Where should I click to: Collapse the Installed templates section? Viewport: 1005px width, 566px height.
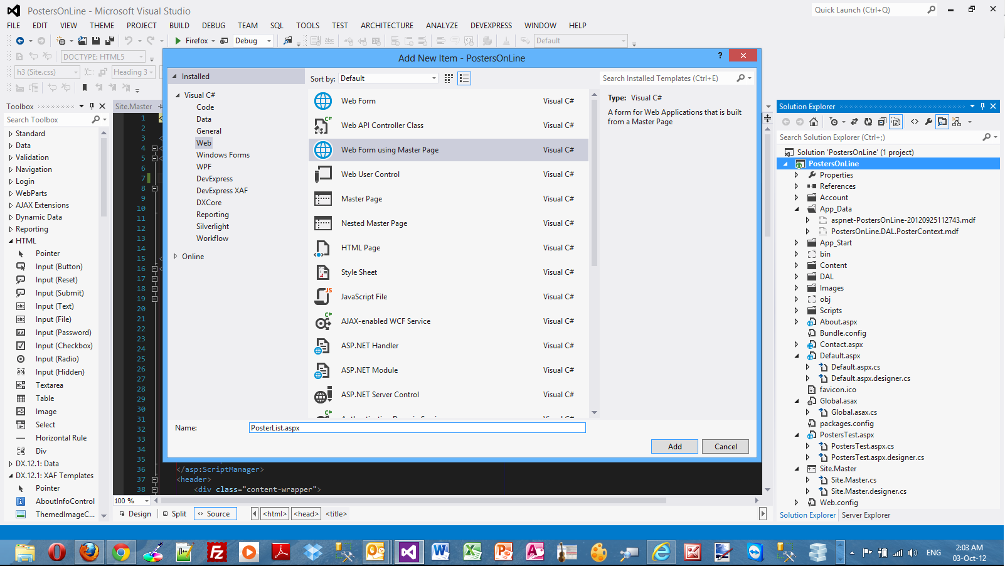175,77
